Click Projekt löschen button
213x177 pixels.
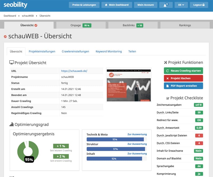point(183,78)
